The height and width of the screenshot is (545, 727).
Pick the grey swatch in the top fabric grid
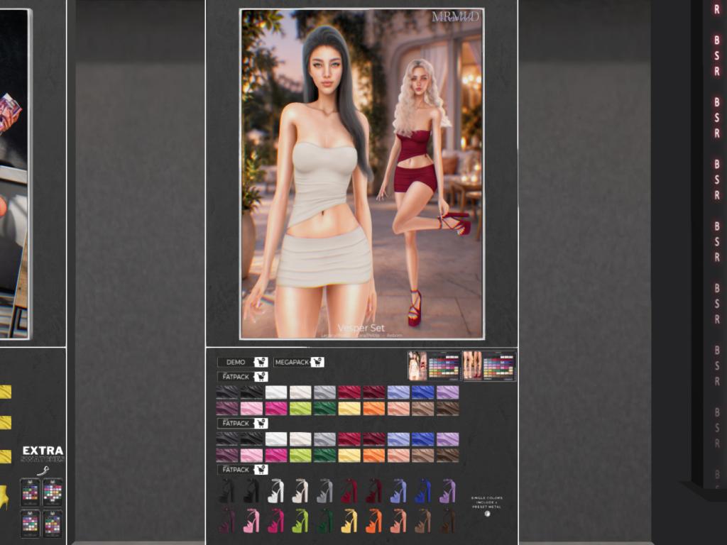point(325,392)
